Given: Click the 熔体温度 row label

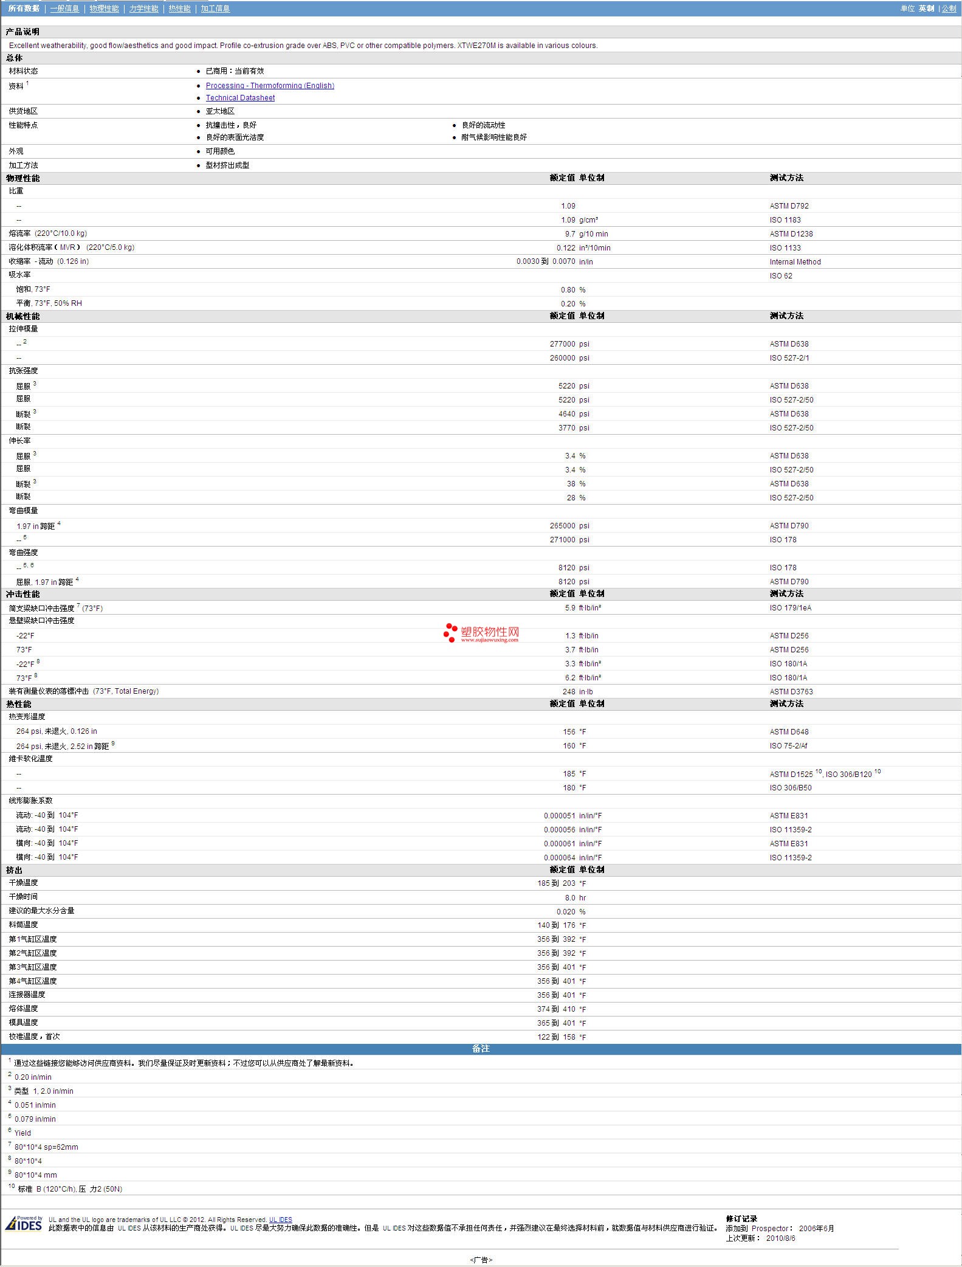Looking at the screenshot, I should 23,1009.
